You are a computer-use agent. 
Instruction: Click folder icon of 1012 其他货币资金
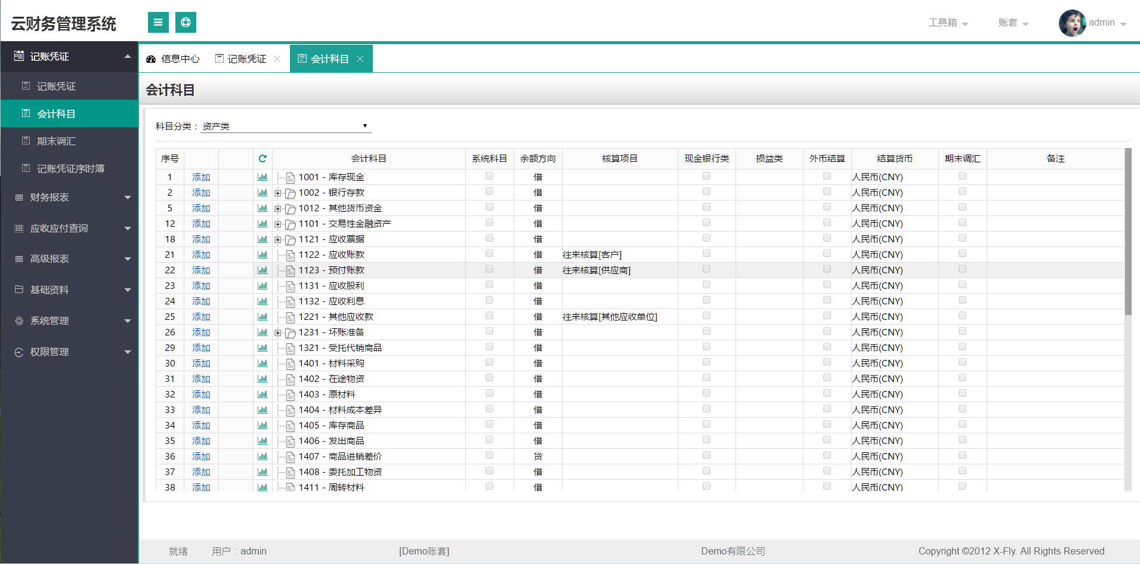[291, 208]
